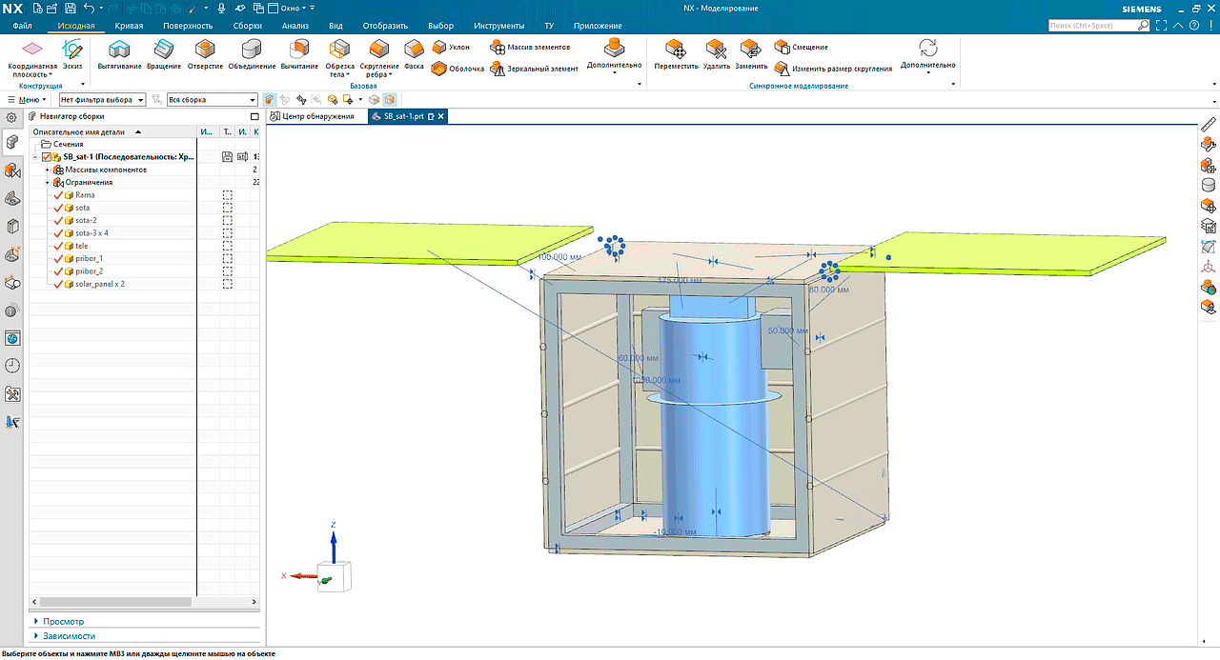This screenshot has width=1220, height=660.
Task: Switch to the Кривая ribbon tab
Action: pos(128,26)
